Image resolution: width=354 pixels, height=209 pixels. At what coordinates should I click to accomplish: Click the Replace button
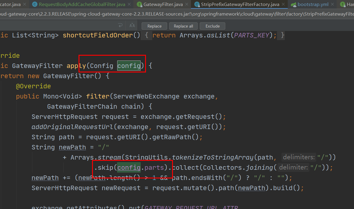[154, 26]
